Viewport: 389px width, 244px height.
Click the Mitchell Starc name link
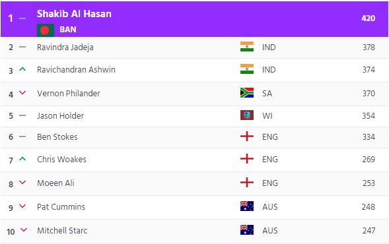(x=62, y=231)
